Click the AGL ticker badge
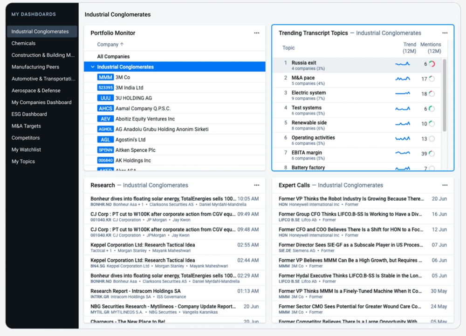 coord(105,140)
